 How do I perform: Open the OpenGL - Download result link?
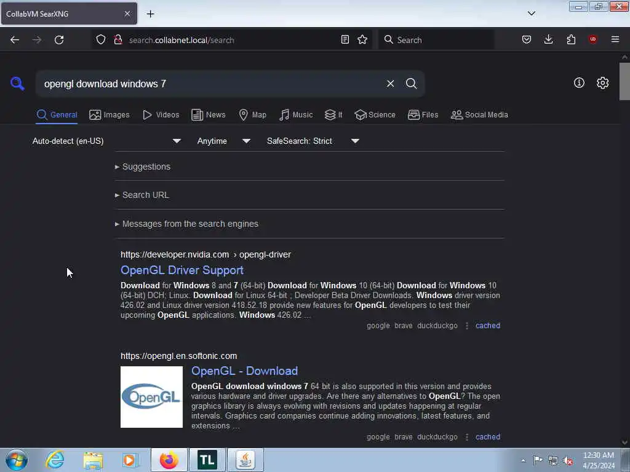[244, 371]
